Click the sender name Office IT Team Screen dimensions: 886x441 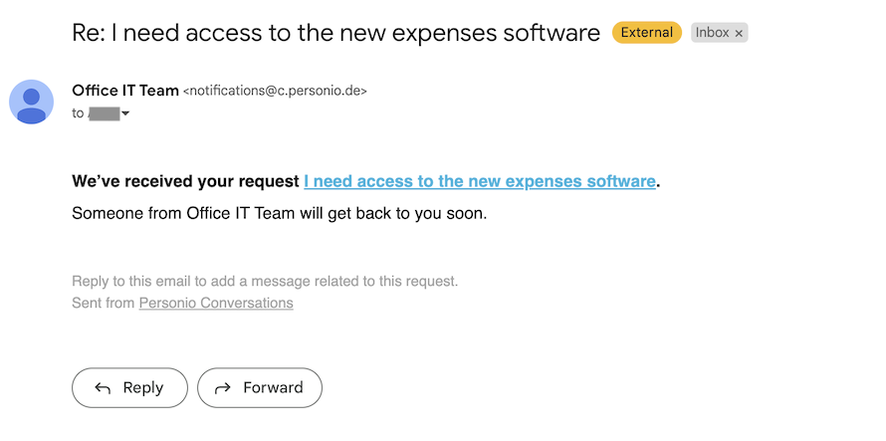click(x=125, y=91)
